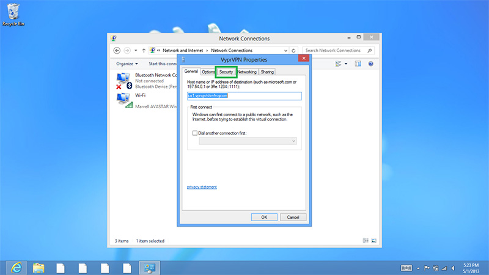
Task: Click the Network Connections breadcrumb
Action: 232,50
